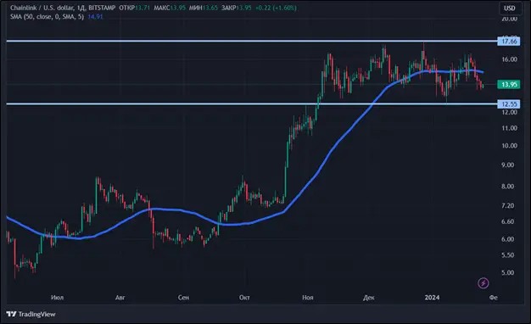Click the green 13.95 current price label
The image size is (531, 324).
[509, 84]
